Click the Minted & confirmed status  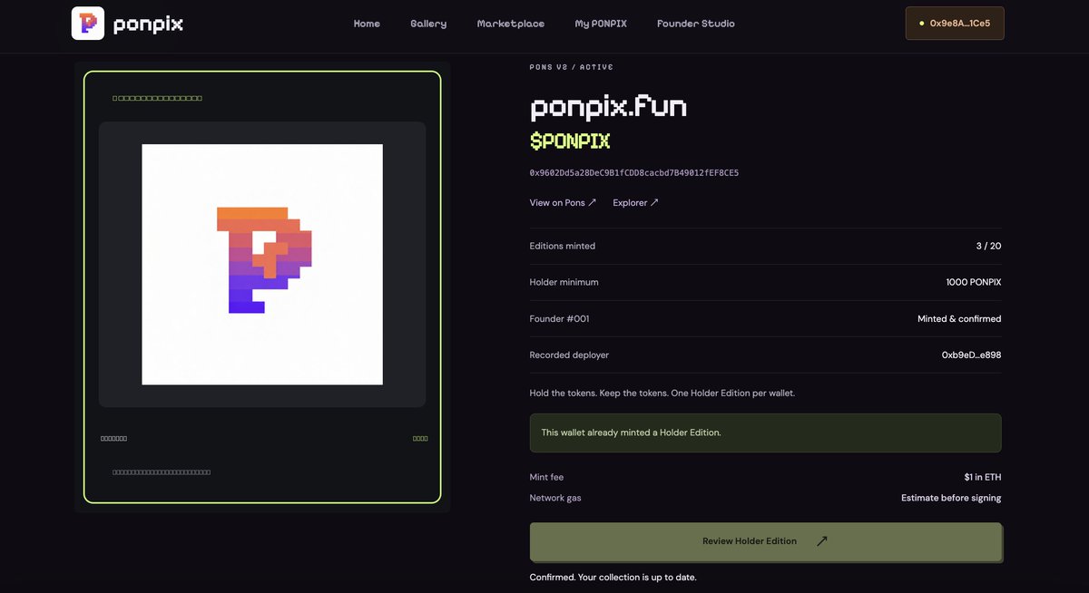pos(959,319)
